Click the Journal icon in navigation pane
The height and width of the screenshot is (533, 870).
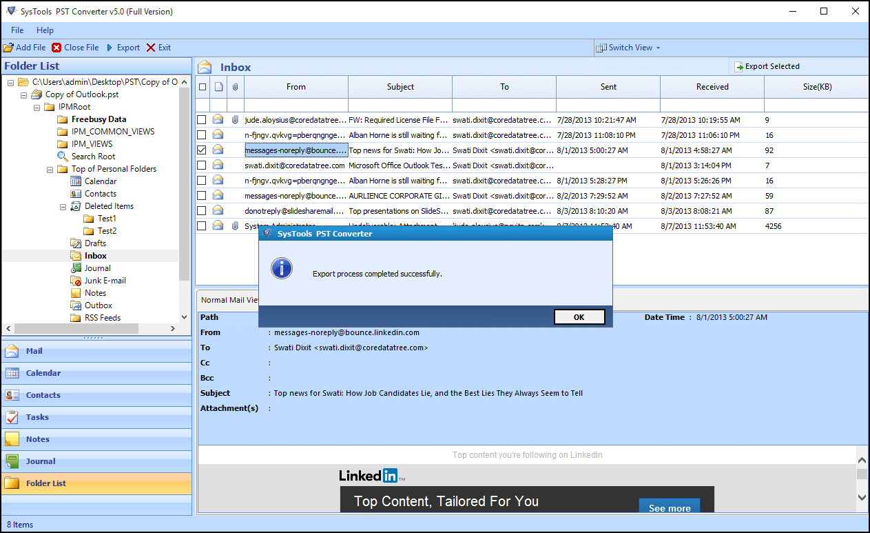12,461
